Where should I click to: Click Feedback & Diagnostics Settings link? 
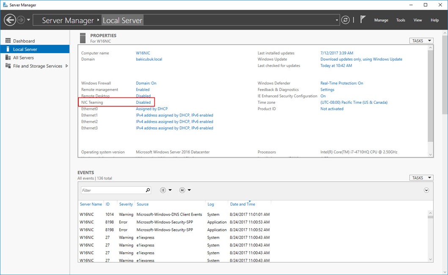click(x=327, y=89)
